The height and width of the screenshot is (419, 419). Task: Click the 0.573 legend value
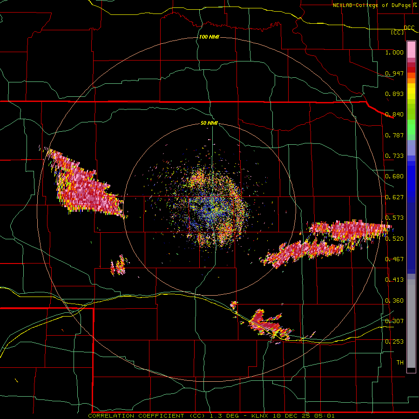tap(394, 218)
